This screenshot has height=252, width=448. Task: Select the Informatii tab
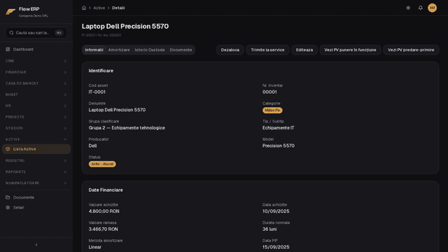click(94, 50)
